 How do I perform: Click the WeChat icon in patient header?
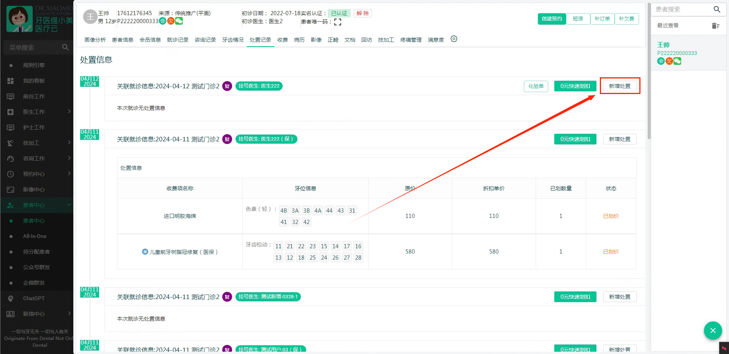179,21
